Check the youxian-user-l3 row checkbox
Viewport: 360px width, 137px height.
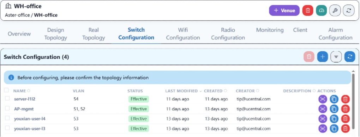click(x=7, y=128)
